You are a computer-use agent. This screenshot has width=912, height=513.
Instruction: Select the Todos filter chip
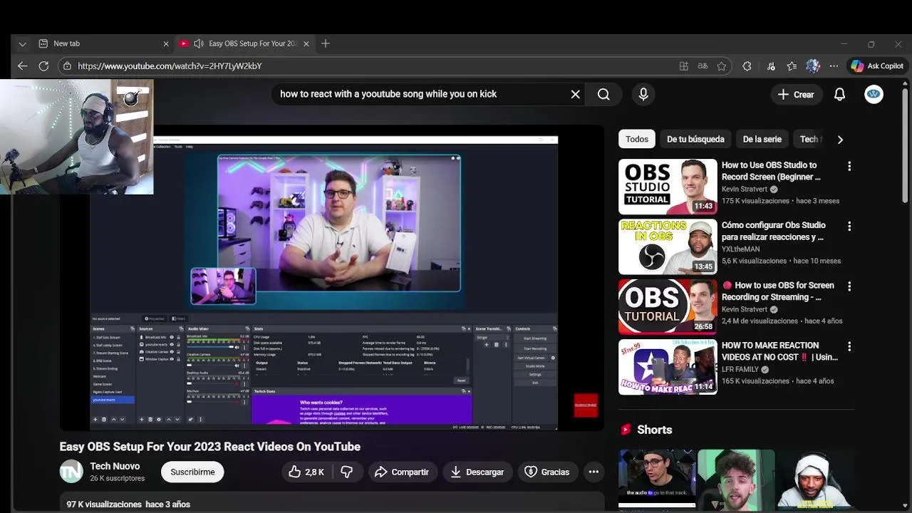[637, 139]
